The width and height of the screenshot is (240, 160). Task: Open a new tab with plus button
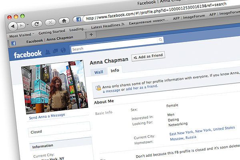(91, 35)
